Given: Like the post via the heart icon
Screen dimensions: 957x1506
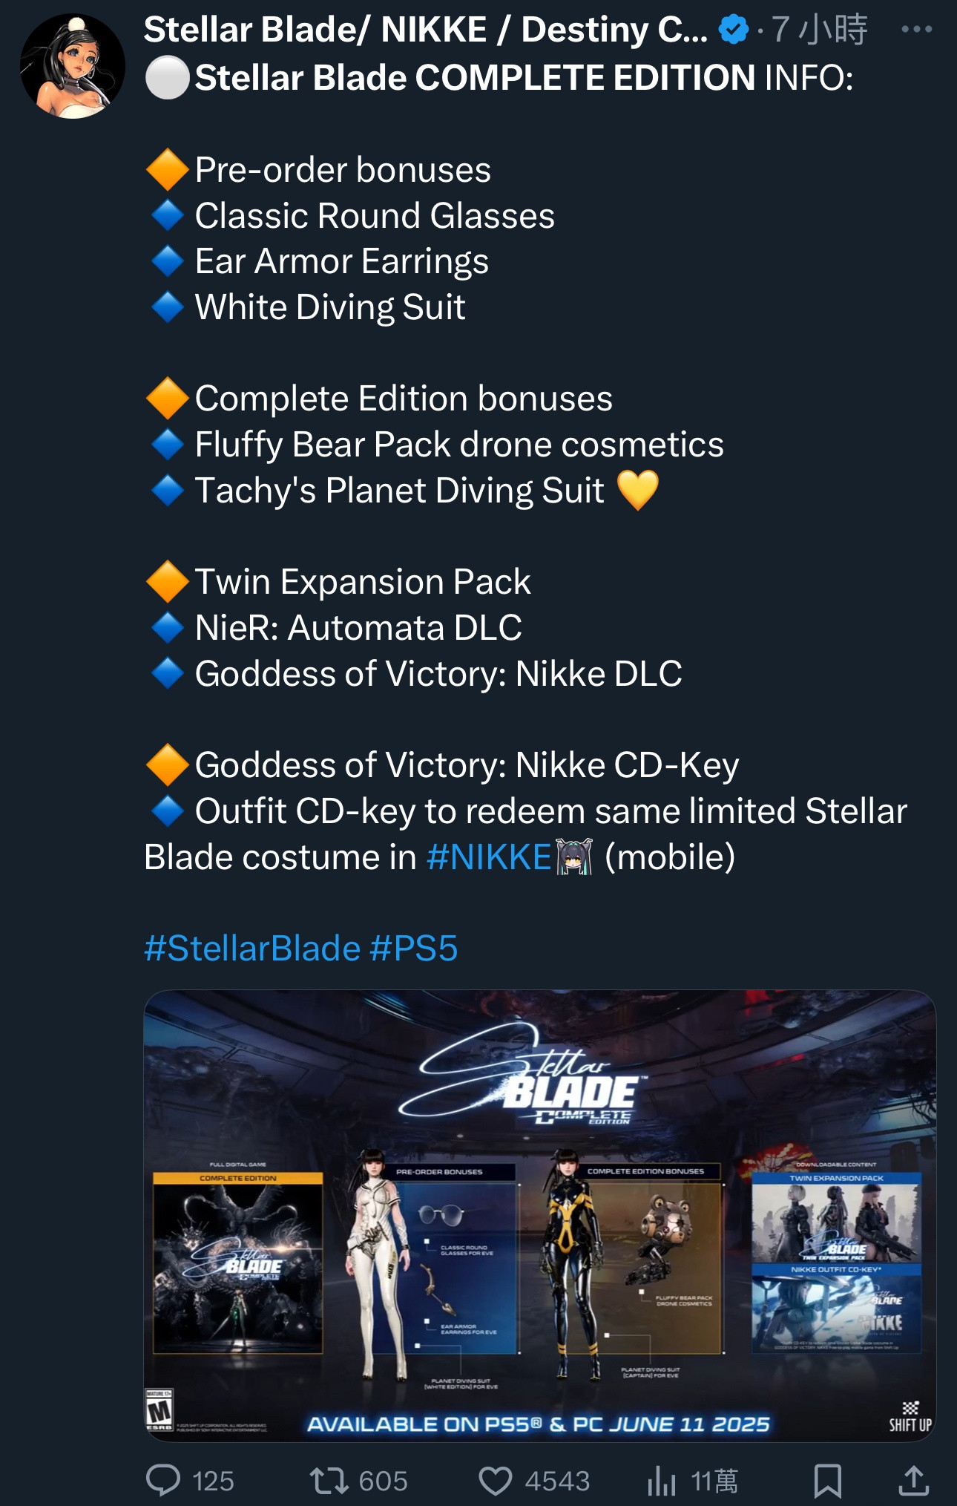Looking at the screenshot, I should point(495,1481).
